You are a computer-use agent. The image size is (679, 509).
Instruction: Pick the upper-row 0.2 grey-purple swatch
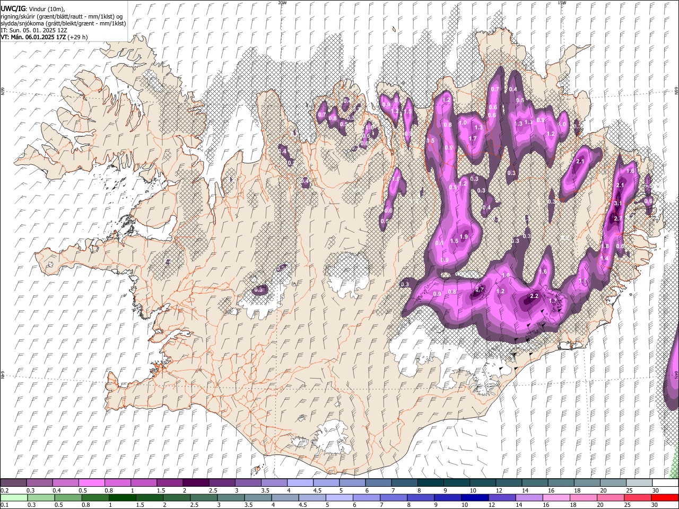click(13, 483)
